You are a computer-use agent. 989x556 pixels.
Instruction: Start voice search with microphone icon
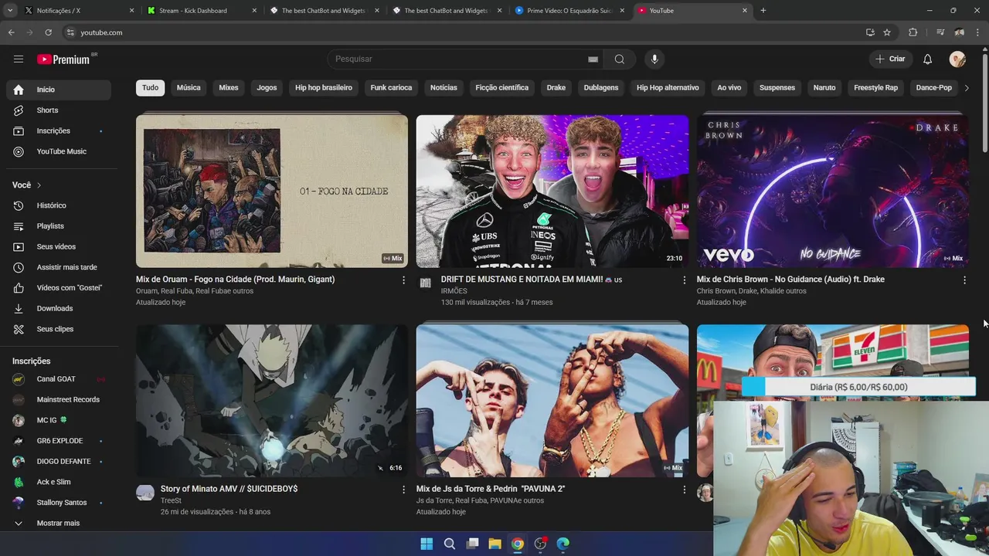pyautogui.click(x=654, y=59)
